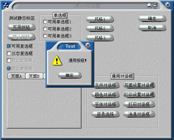Open the 页面设置对话框 dialog
The height and width of the screenshot is (140, 174).
[x=139, y=85]
